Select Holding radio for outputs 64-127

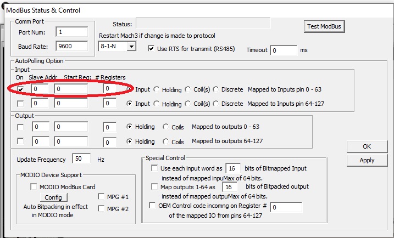129,141
